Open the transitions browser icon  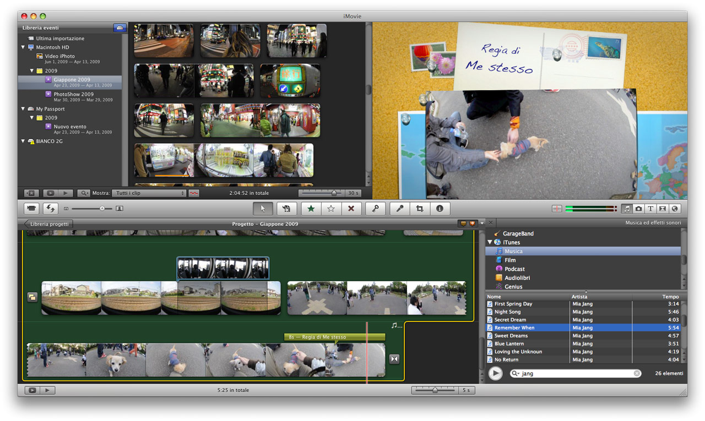click(663, 209)
